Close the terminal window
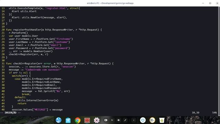The height and width of the screenshot is (124, 220). pyautogui.click(x=217, y=3)
